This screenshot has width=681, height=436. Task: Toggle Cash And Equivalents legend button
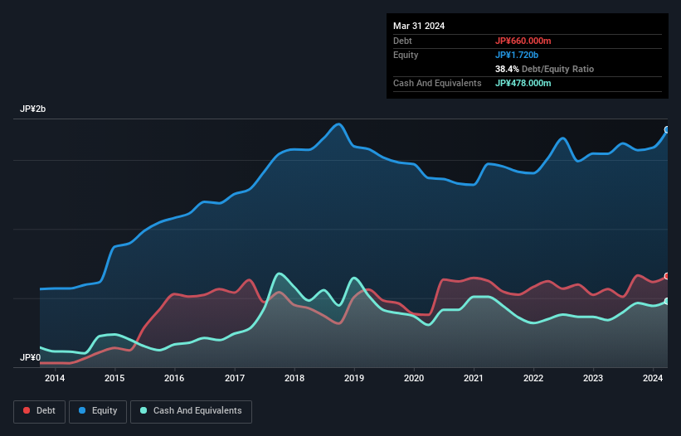(191, 411)
